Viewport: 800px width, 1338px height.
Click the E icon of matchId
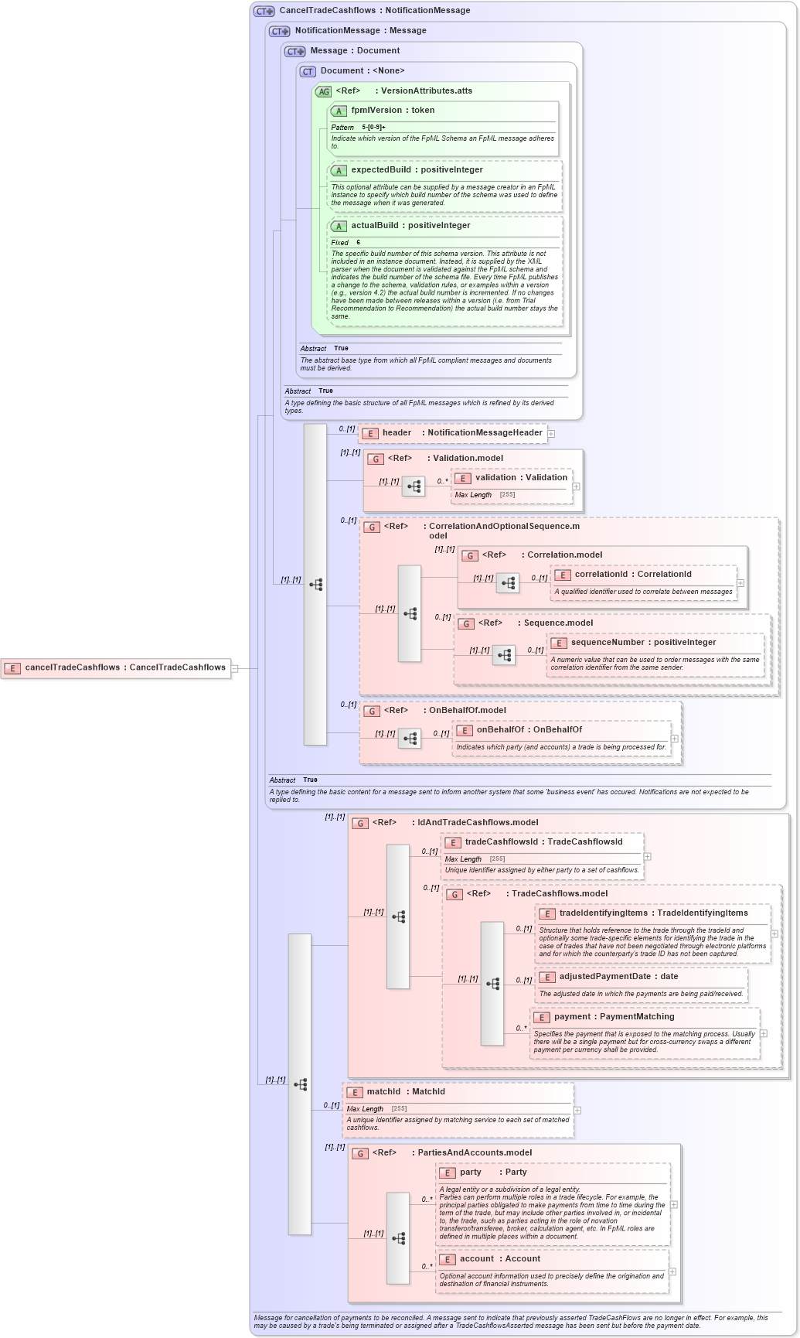tap(354, 1092)
